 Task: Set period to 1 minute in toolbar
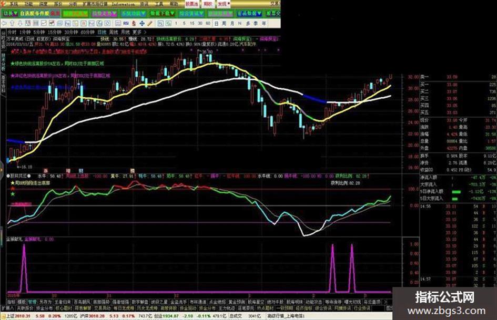[x=176, y=23]
